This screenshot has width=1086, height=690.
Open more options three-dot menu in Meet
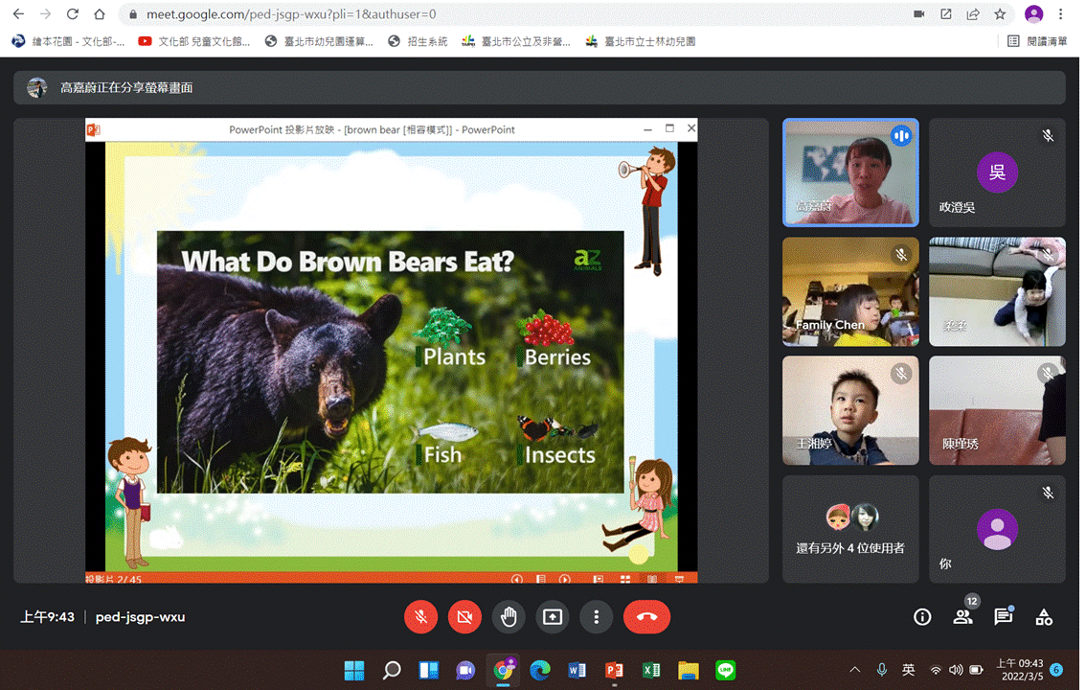597,617
